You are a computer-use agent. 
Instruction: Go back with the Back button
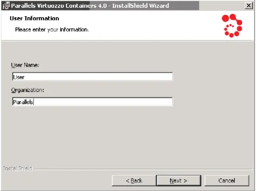pos(134,181)
